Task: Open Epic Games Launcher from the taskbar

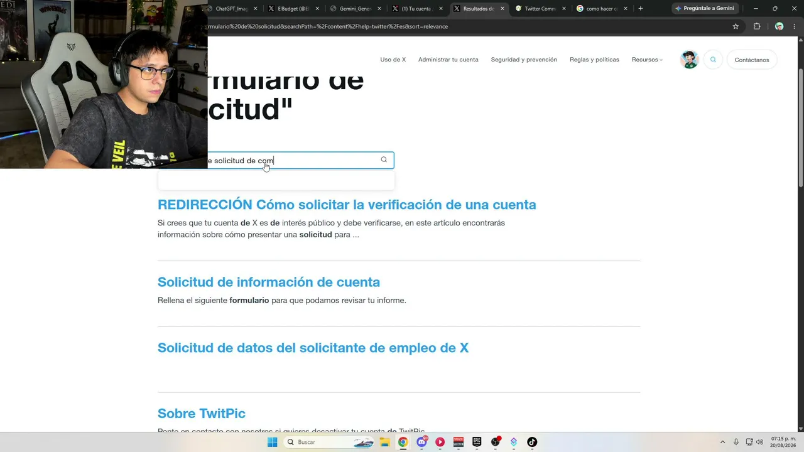Action: click(477, 442)
